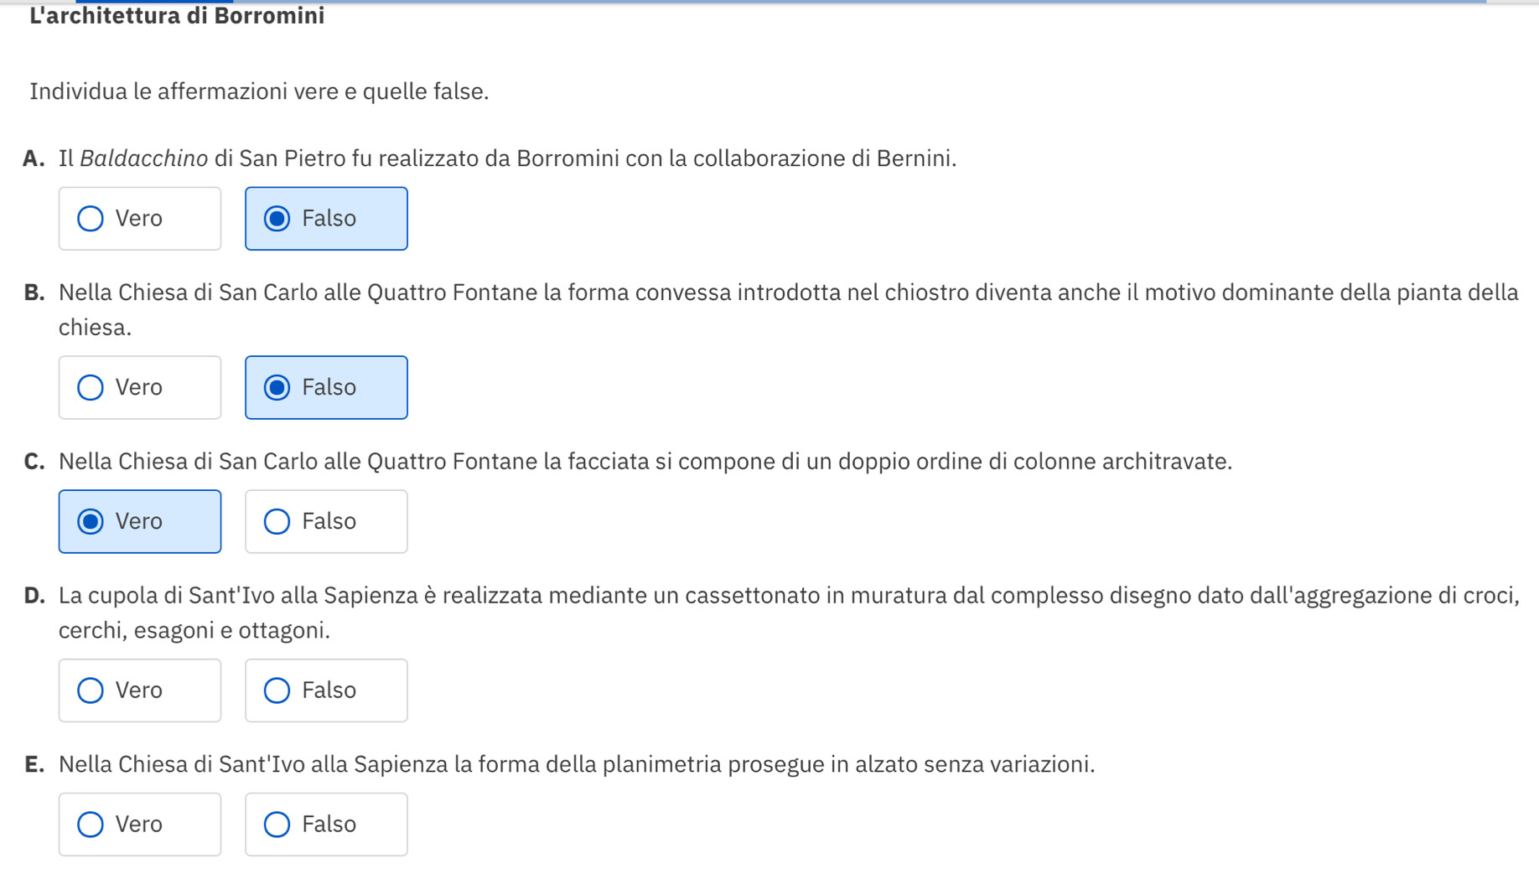Pick Falso for statement D
The width and height of the screenshot is (1539, 874).
tap(325, 690)
